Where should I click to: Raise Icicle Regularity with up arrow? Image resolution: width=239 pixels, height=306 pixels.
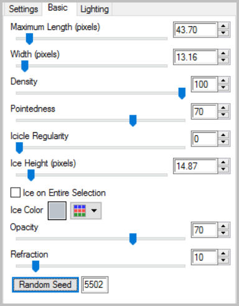(223, 135)
